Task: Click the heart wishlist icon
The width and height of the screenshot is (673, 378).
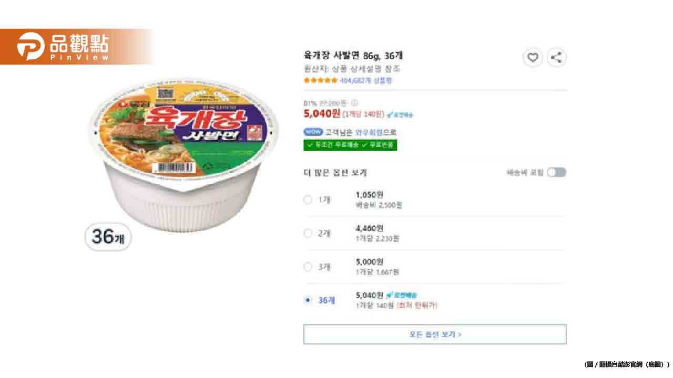Action: click(x=533, y=58)
